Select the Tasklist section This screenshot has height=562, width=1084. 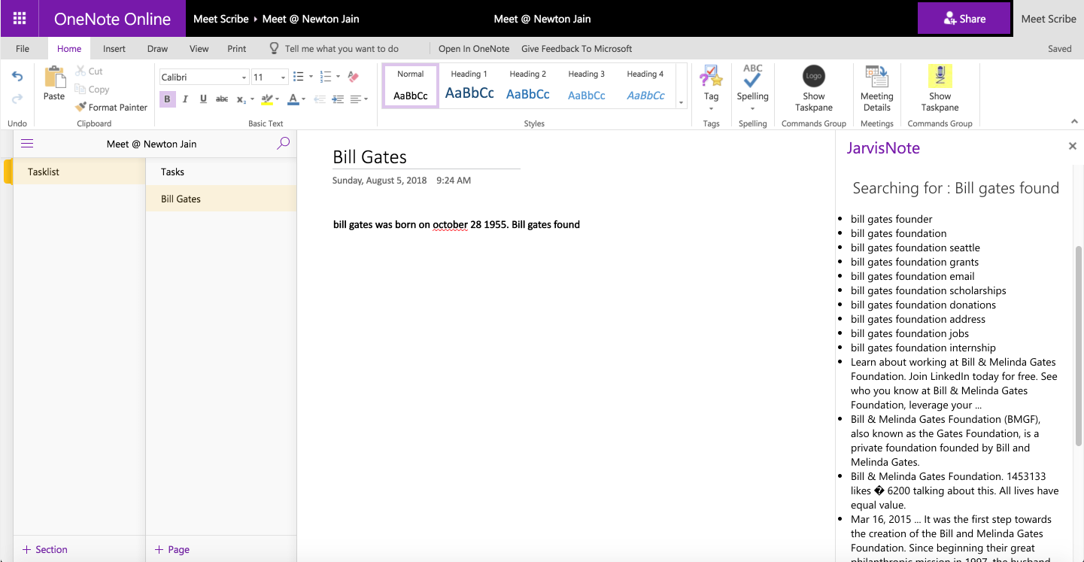(x=79, y=172)
